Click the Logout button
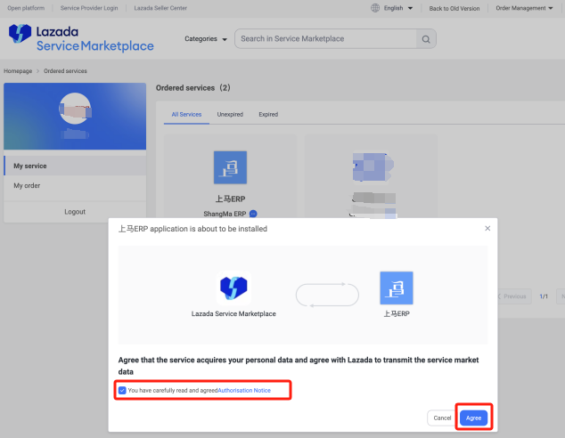Image resolution: width=565 pixels, height=438 pixels. pos(75,212)
